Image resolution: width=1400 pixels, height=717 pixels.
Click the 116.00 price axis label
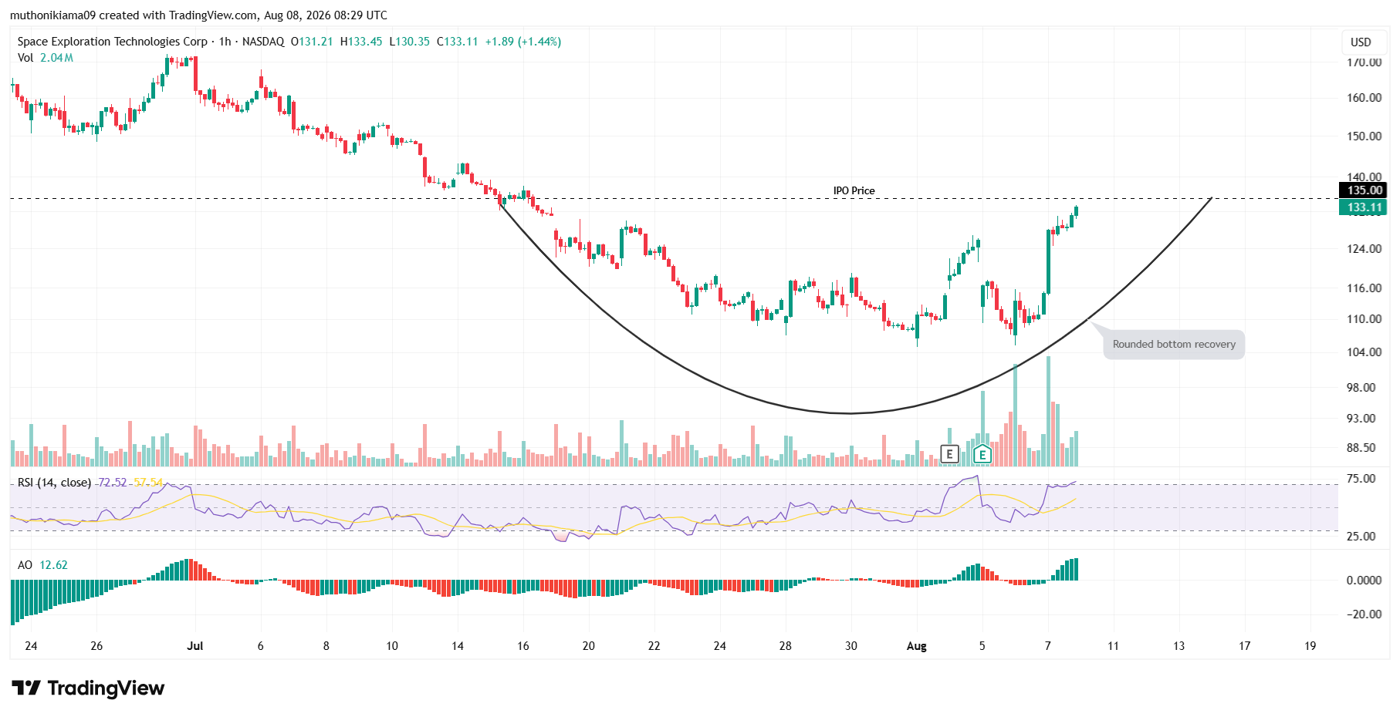(1364, 288)
